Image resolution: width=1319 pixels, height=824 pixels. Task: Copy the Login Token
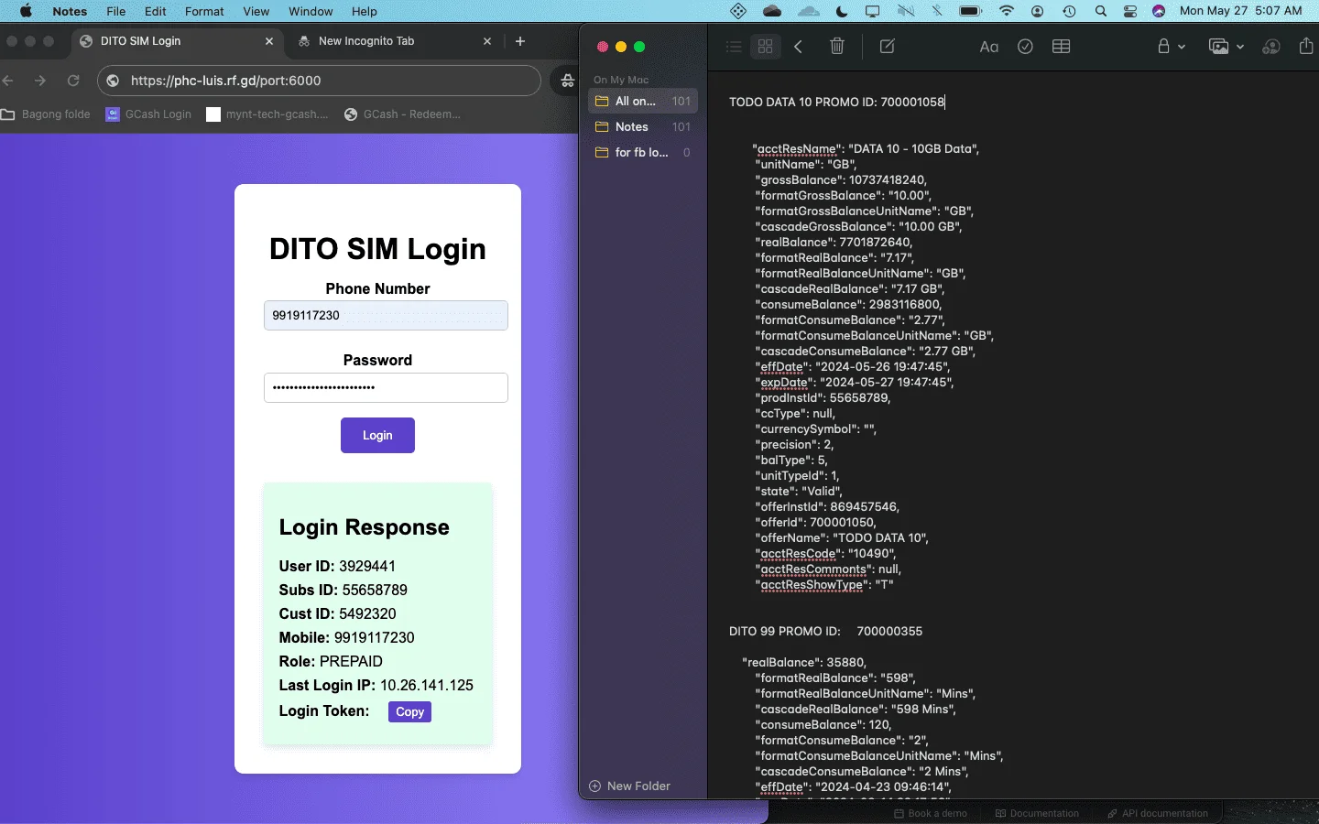409,712
